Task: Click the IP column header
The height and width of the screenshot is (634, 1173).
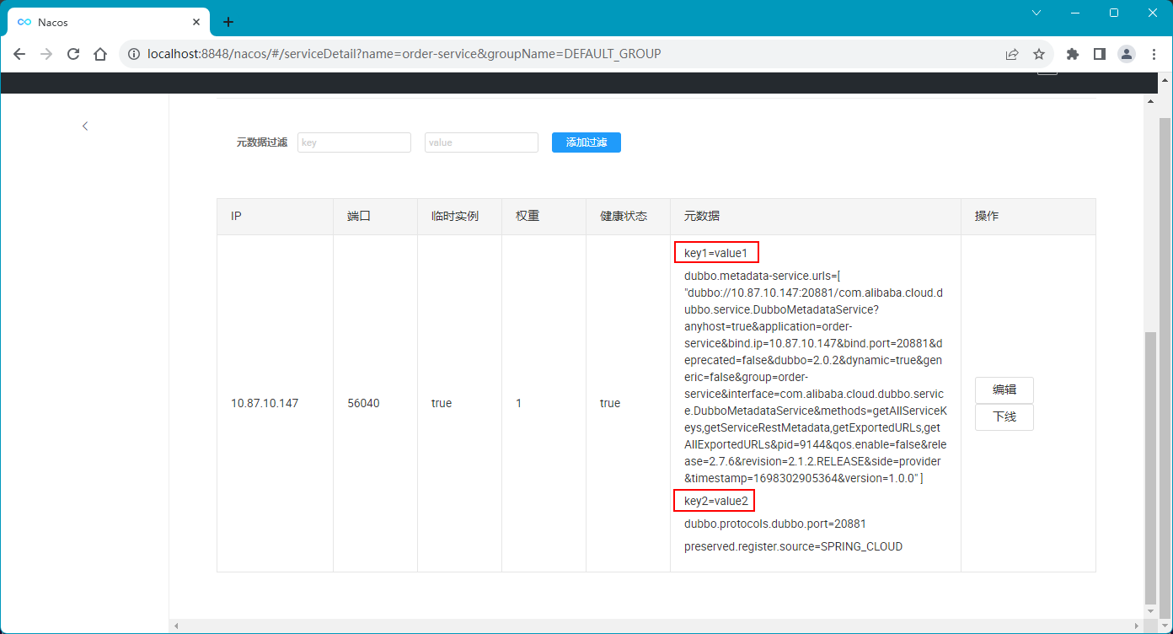Action: tap(276, 217)
